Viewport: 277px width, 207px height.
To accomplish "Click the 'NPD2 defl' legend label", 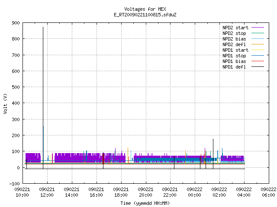I will tap(234, 44).
